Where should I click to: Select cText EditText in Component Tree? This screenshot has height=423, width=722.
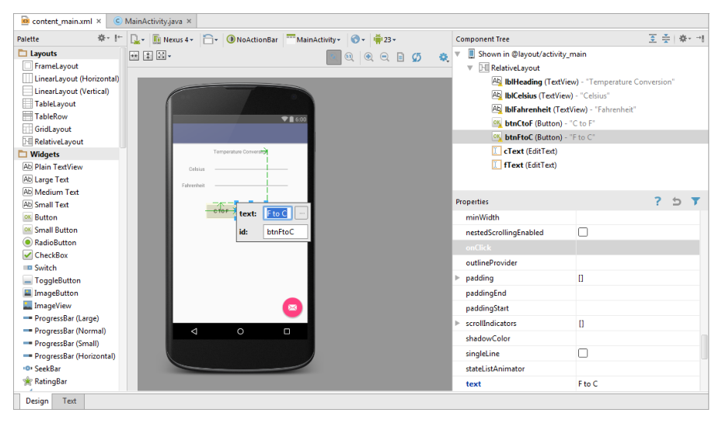(x=525, y=151)
